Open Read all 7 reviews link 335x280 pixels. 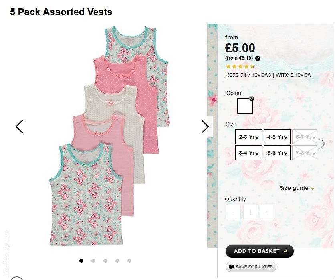coord(248,75)
